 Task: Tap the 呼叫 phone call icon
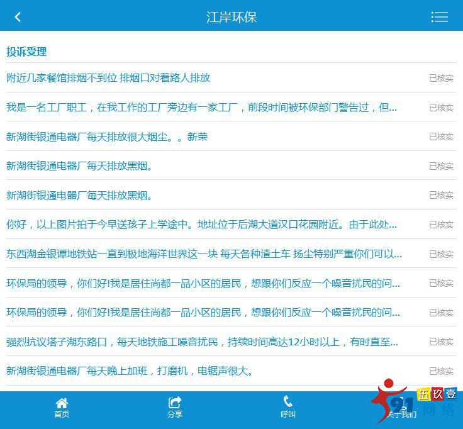click(288, 407)
